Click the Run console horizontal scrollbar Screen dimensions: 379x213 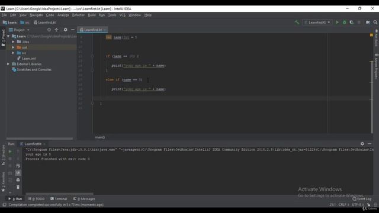point(59,193)
